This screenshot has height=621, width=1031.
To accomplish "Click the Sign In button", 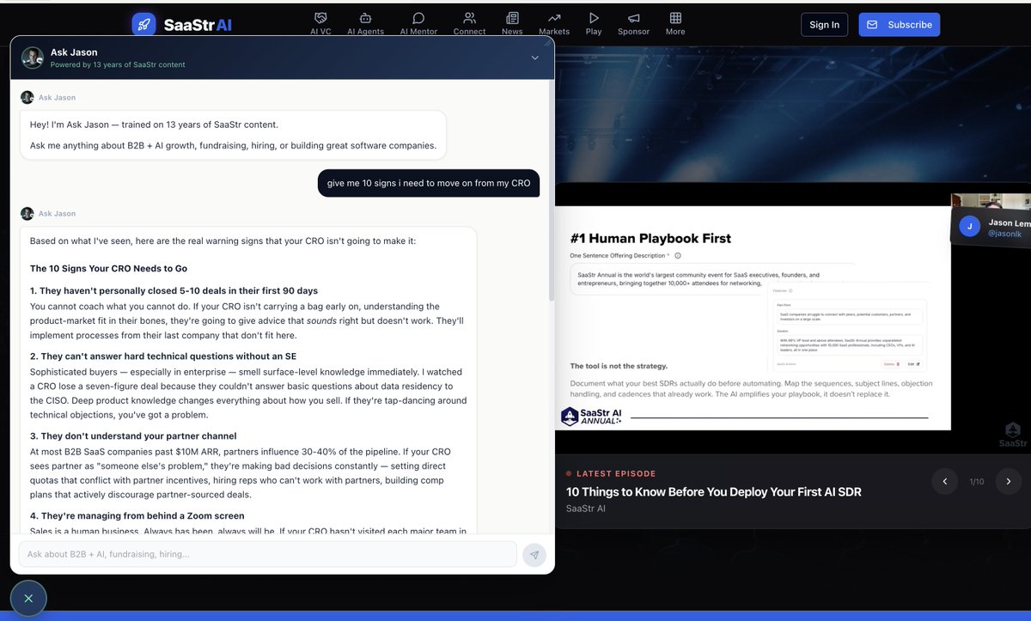I will pyautogui.click(x=824, y=25).
